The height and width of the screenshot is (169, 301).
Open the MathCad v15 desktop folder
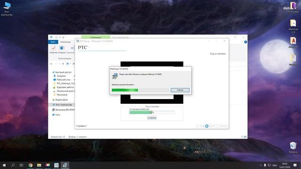pos(293,26)
